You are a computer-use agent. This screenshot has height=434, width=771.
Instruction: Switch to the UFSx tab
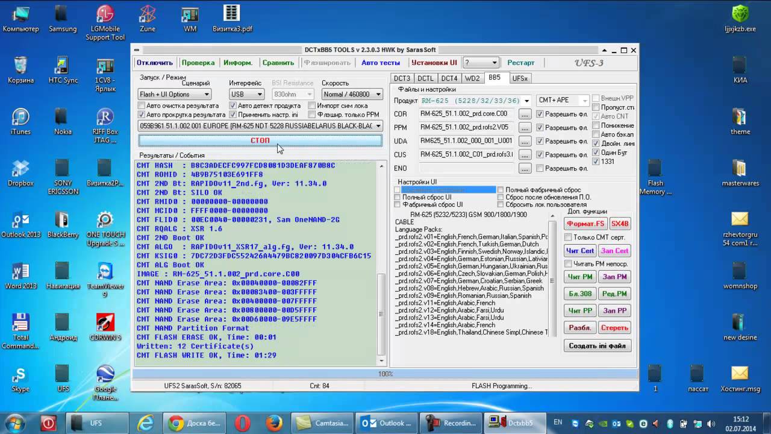pos(519,78)
